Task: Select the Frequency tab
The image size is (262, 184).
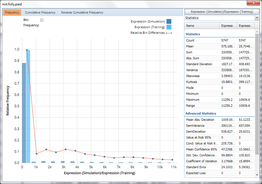Action: pyautogui.click(x=12, y=12)
